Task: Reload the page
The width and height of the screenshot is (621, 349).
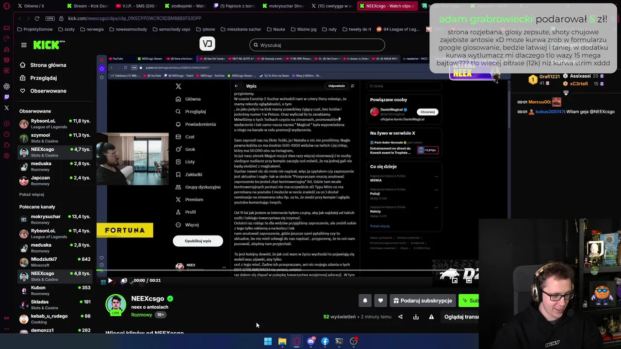Action: (37, 18)
